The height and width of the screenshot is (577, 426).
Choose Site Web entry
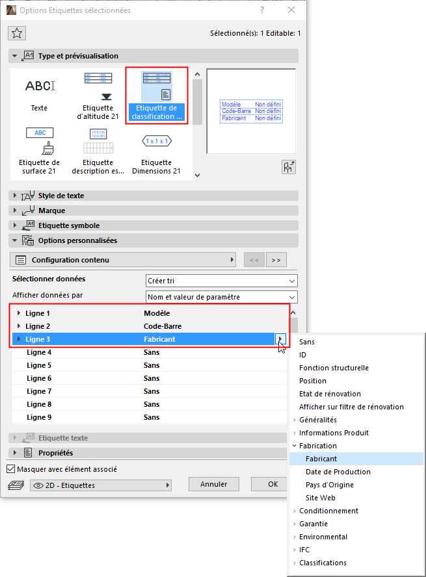[x=321, y=498]
